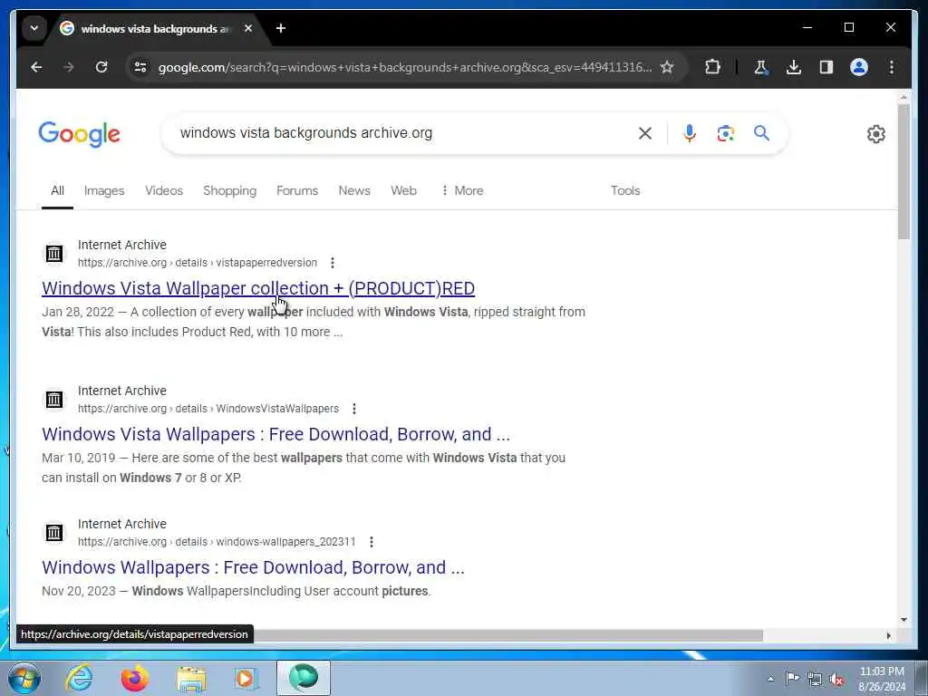Open the profile avatar menu

click(859, 67)
